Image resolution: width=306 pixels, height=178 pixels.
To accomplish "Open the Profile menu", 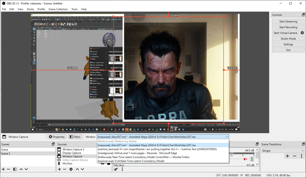I will (41, 9).
